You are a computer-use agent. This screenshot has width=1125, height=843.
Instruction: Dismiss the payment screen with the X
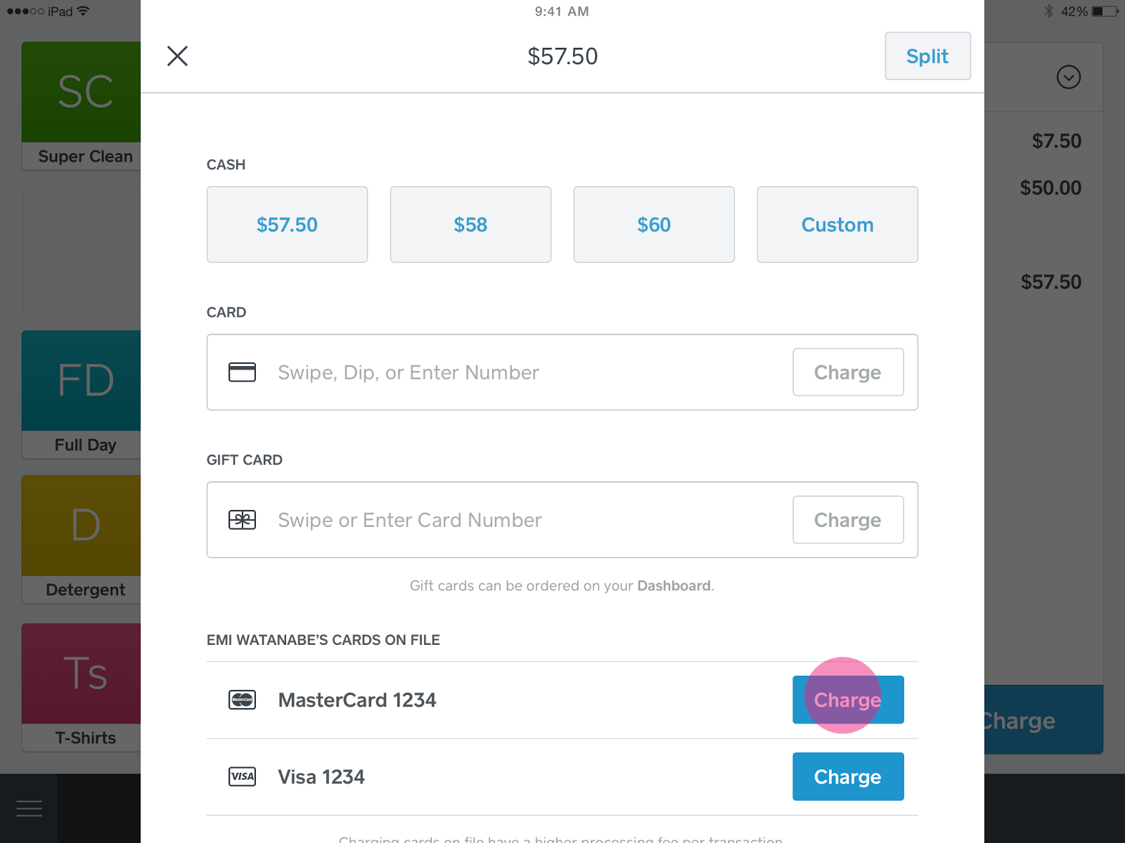177,56
